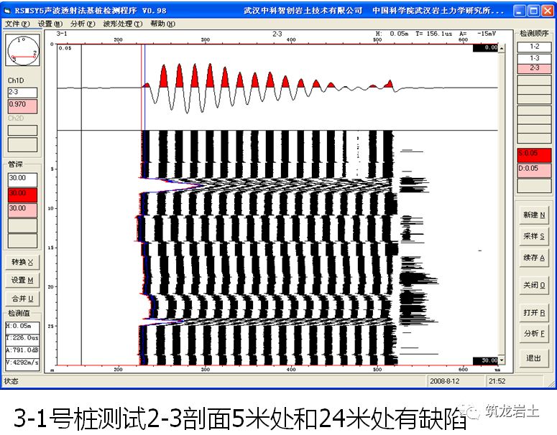Close the RSMSY5 window
The height and width of the screenshot is (435, 557).
pos(548,11)
